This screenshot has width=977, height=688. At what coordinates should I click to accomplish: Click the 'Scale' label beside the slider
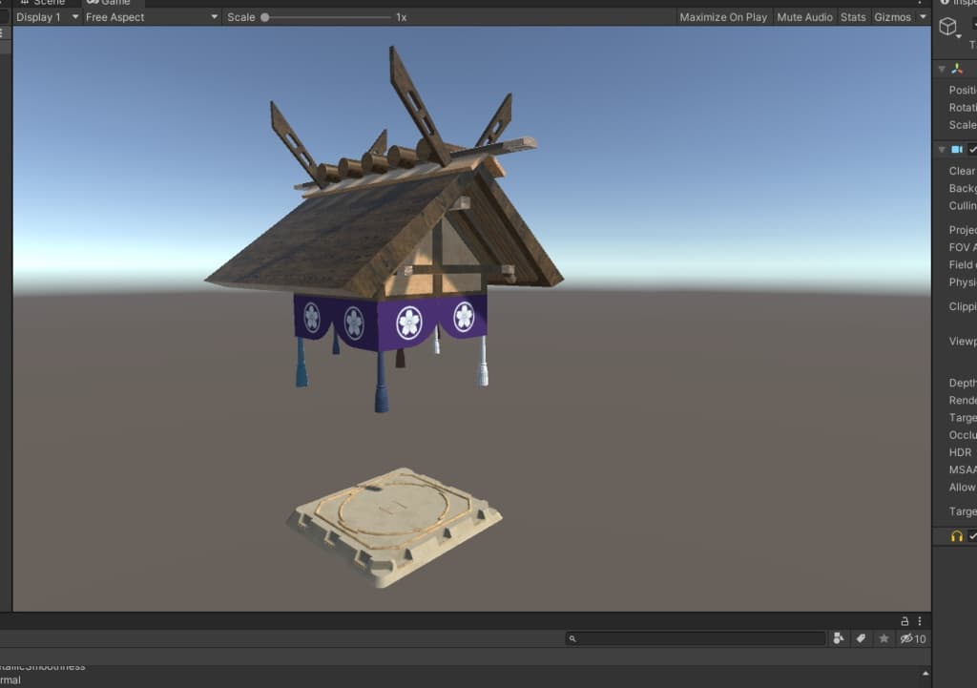pos(241,17)
